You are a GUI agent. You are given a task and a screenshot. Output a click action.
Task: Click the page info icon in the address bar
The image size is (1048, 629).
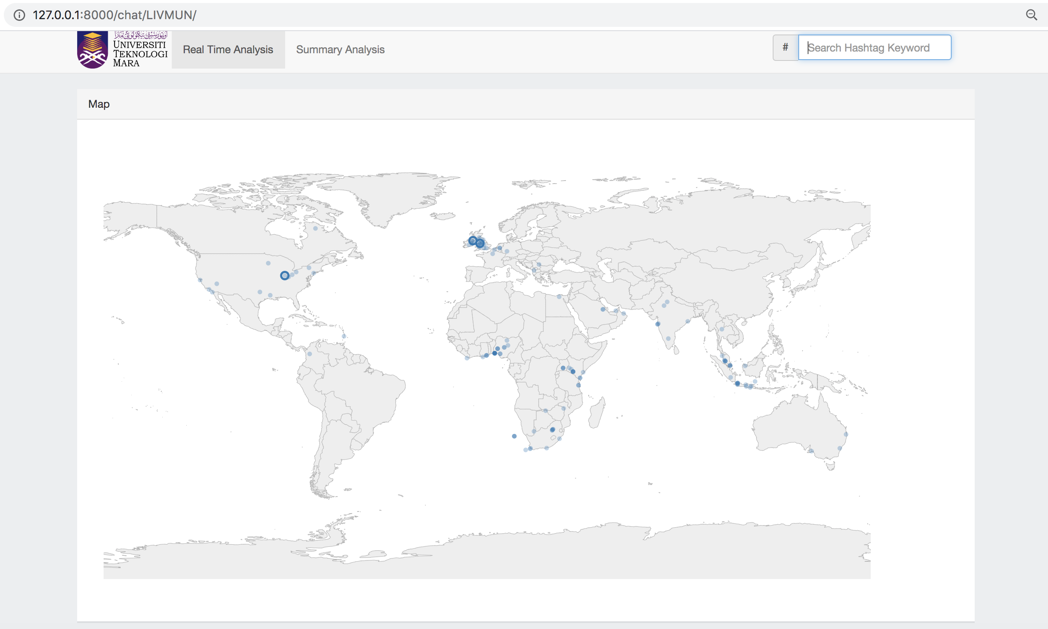pos(19,15)
